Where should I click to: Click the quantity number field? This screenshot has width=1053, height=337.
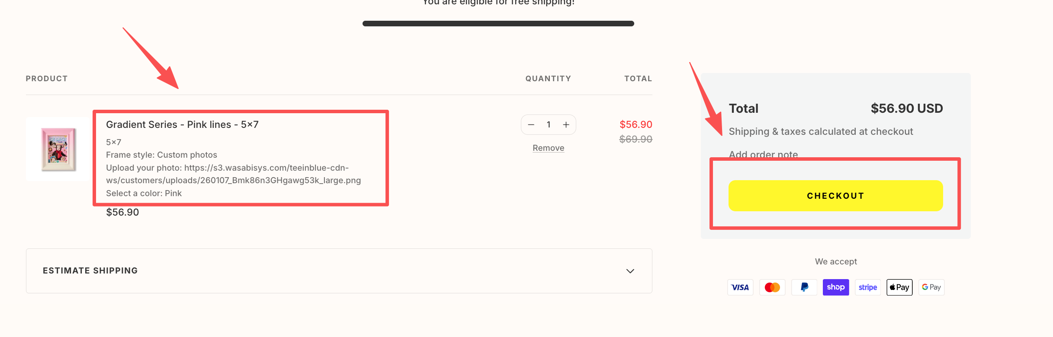pyautogui.click(x=549, y=125)
